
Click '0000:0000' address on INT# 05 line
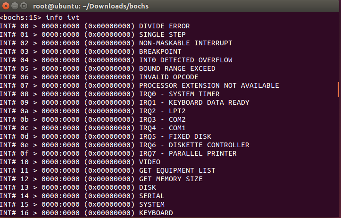(60, 68)
